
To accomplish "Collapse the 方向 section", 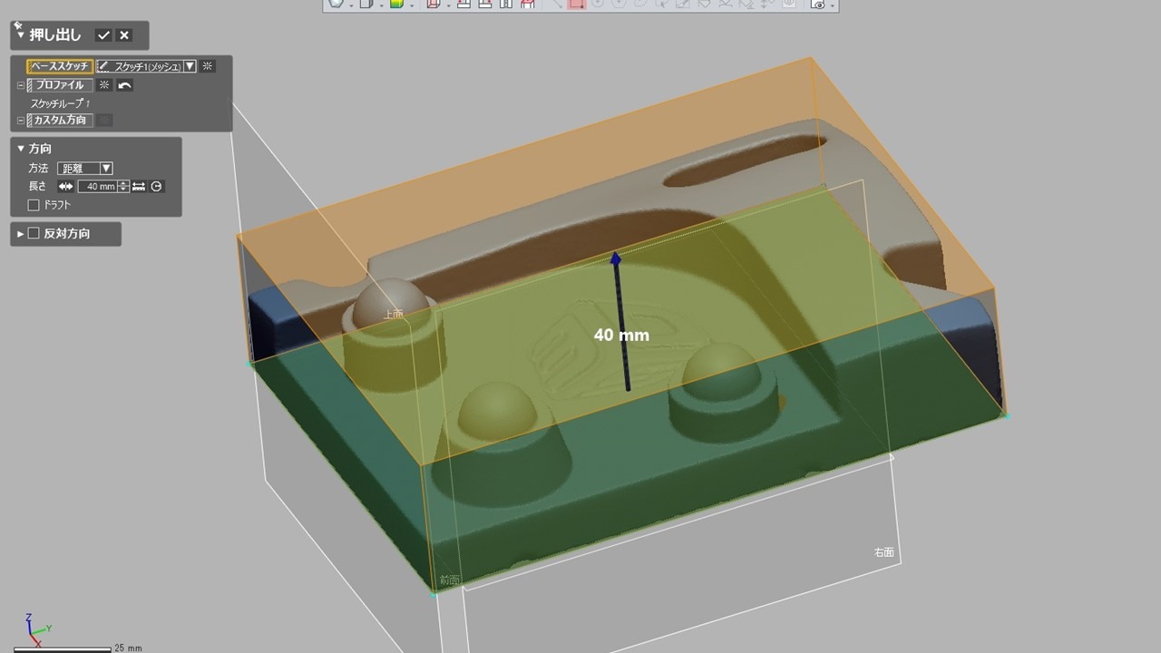I will (21, 149).
